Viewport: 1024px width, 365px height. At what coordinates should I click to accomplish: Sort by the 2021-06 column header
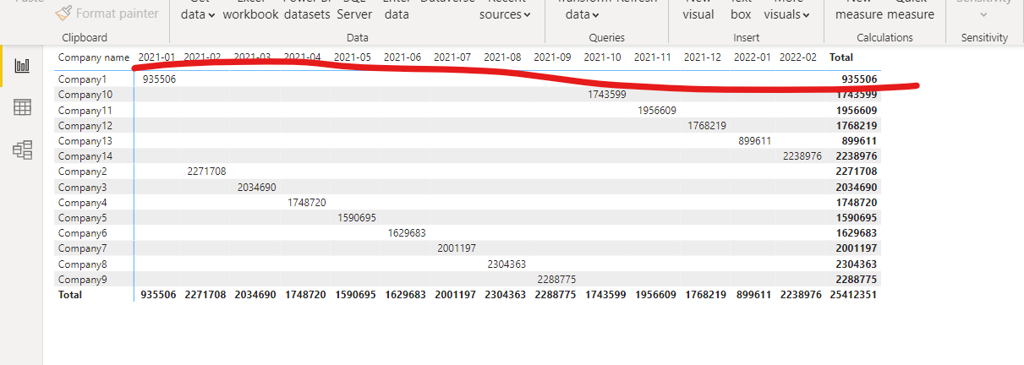(x=402, y=57)
